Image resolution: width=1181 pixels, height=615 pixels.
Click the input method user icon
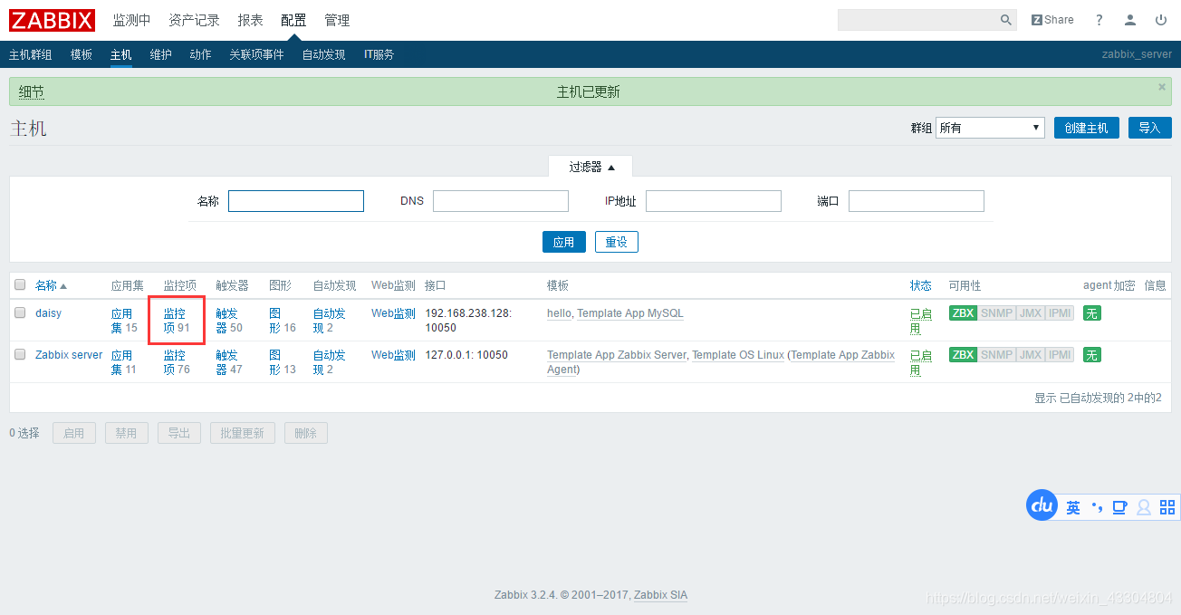(1144, 507)
